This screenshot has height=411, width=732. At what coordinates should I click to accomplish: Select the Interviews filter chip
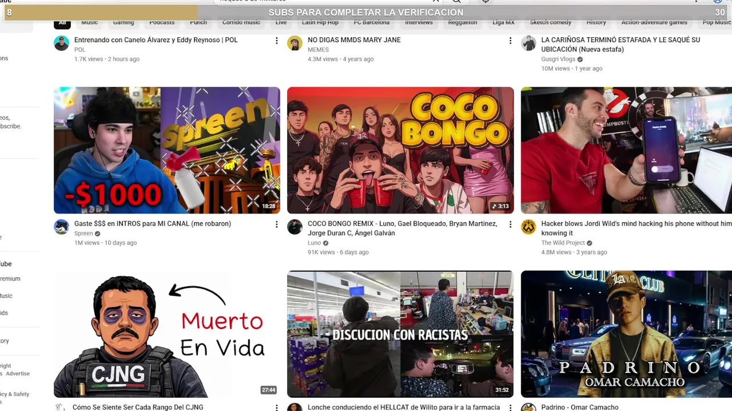419,23
